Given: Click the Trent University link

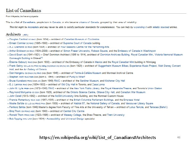Looking at the screenshot, I should [x=116, y=115].
